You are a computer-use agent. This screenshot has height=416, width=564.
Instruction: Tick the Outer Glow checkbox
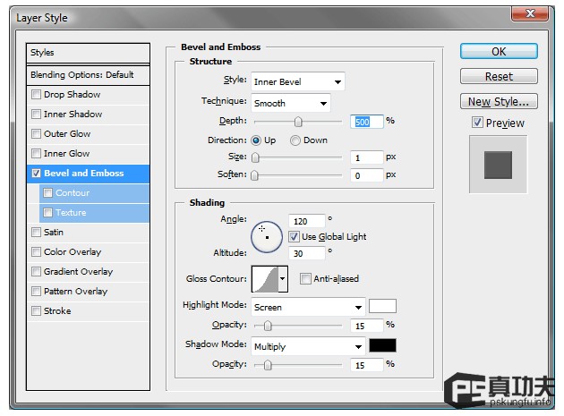[x=36, y=134]
